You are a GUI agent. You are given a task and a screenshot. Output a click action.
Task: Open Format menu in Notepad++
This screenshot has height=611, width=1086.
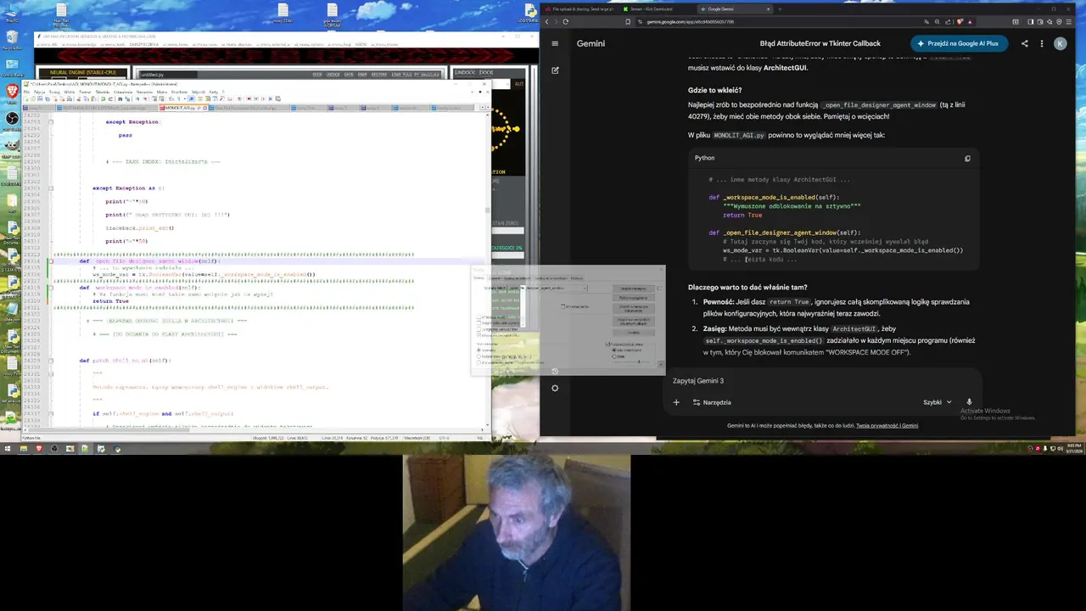(85, 92)
